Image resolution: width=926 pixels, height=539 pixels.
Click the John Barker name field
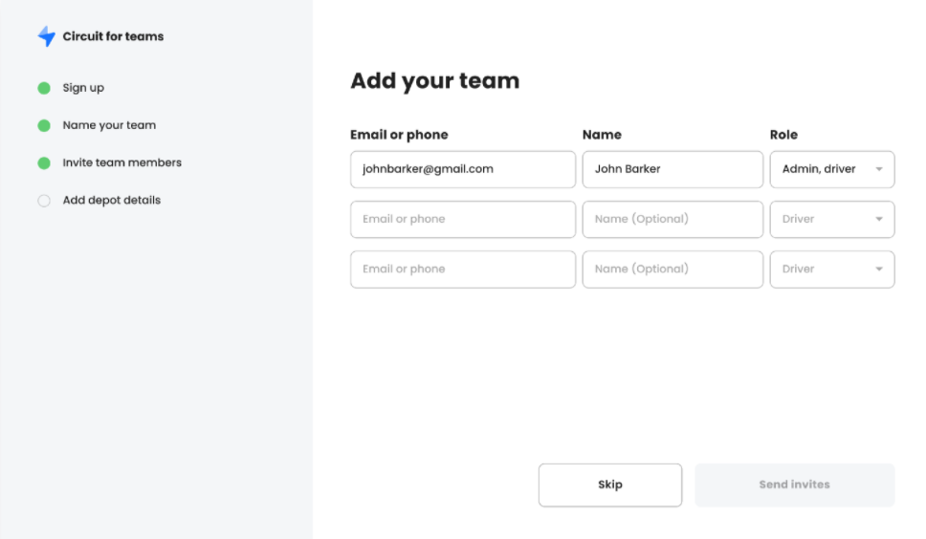[x=672, y=169]
